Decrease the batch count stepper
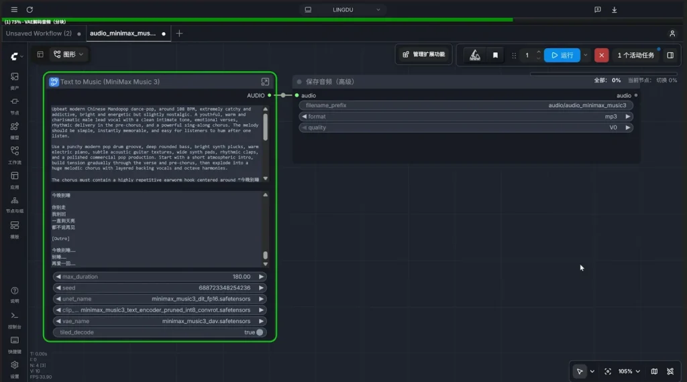687x382 pixels. pyautogui.click(x=539, y=58)
